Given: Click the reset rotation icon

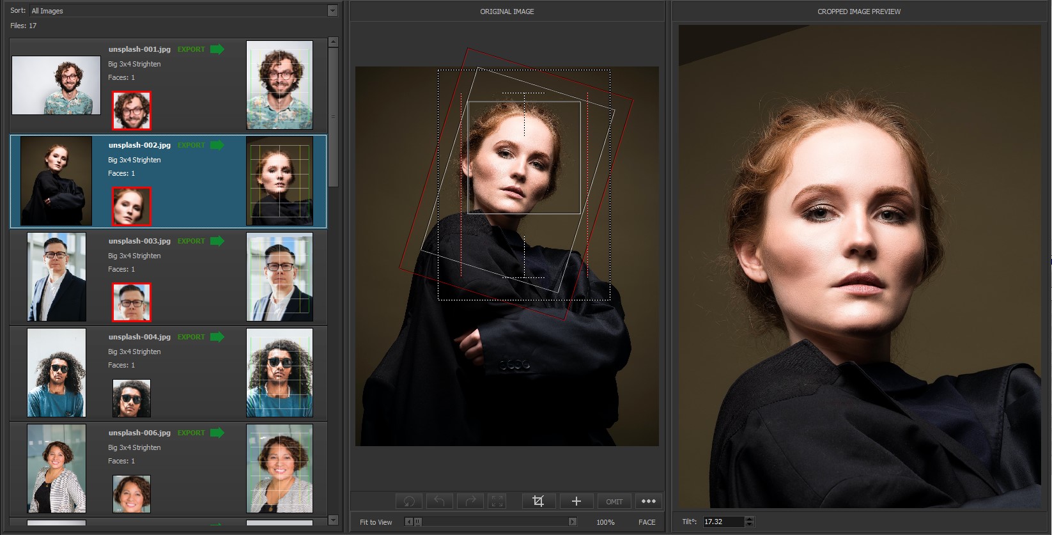Looking at the screenshot, I should point(409,501).
